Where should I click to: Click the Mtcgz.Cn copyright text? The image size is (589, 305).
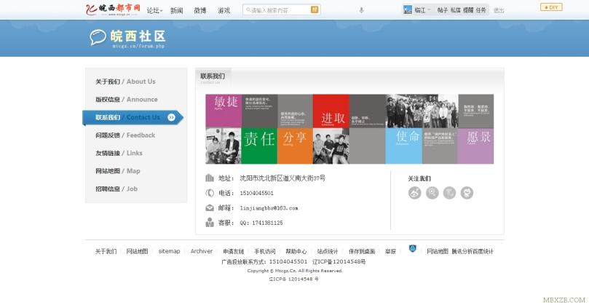coord(294,271)
